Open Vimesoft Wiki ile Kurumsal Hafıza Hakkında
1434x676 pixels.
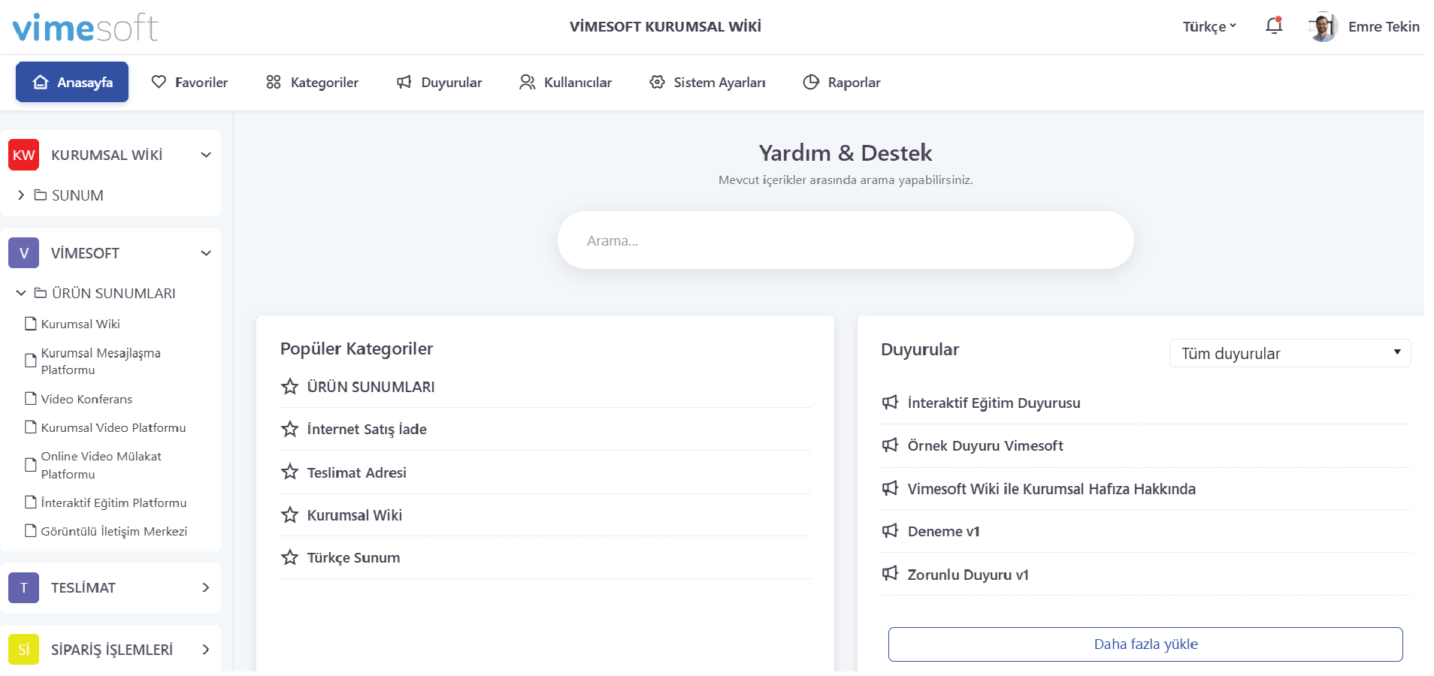1051,489
